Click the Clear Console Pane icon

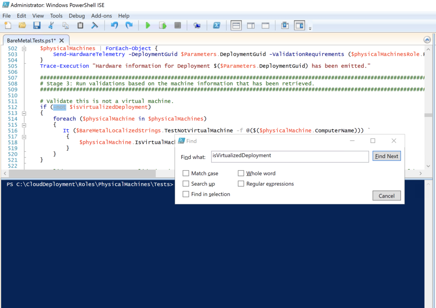point(95,25)
